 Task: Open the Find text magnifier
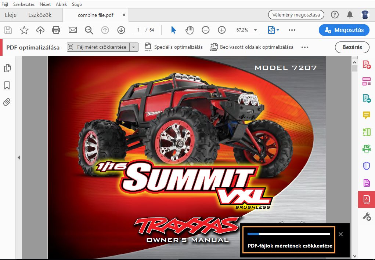[89, 30]
